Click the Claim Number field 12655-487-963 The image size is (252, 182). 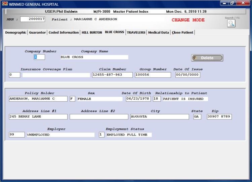pos(112,75)
